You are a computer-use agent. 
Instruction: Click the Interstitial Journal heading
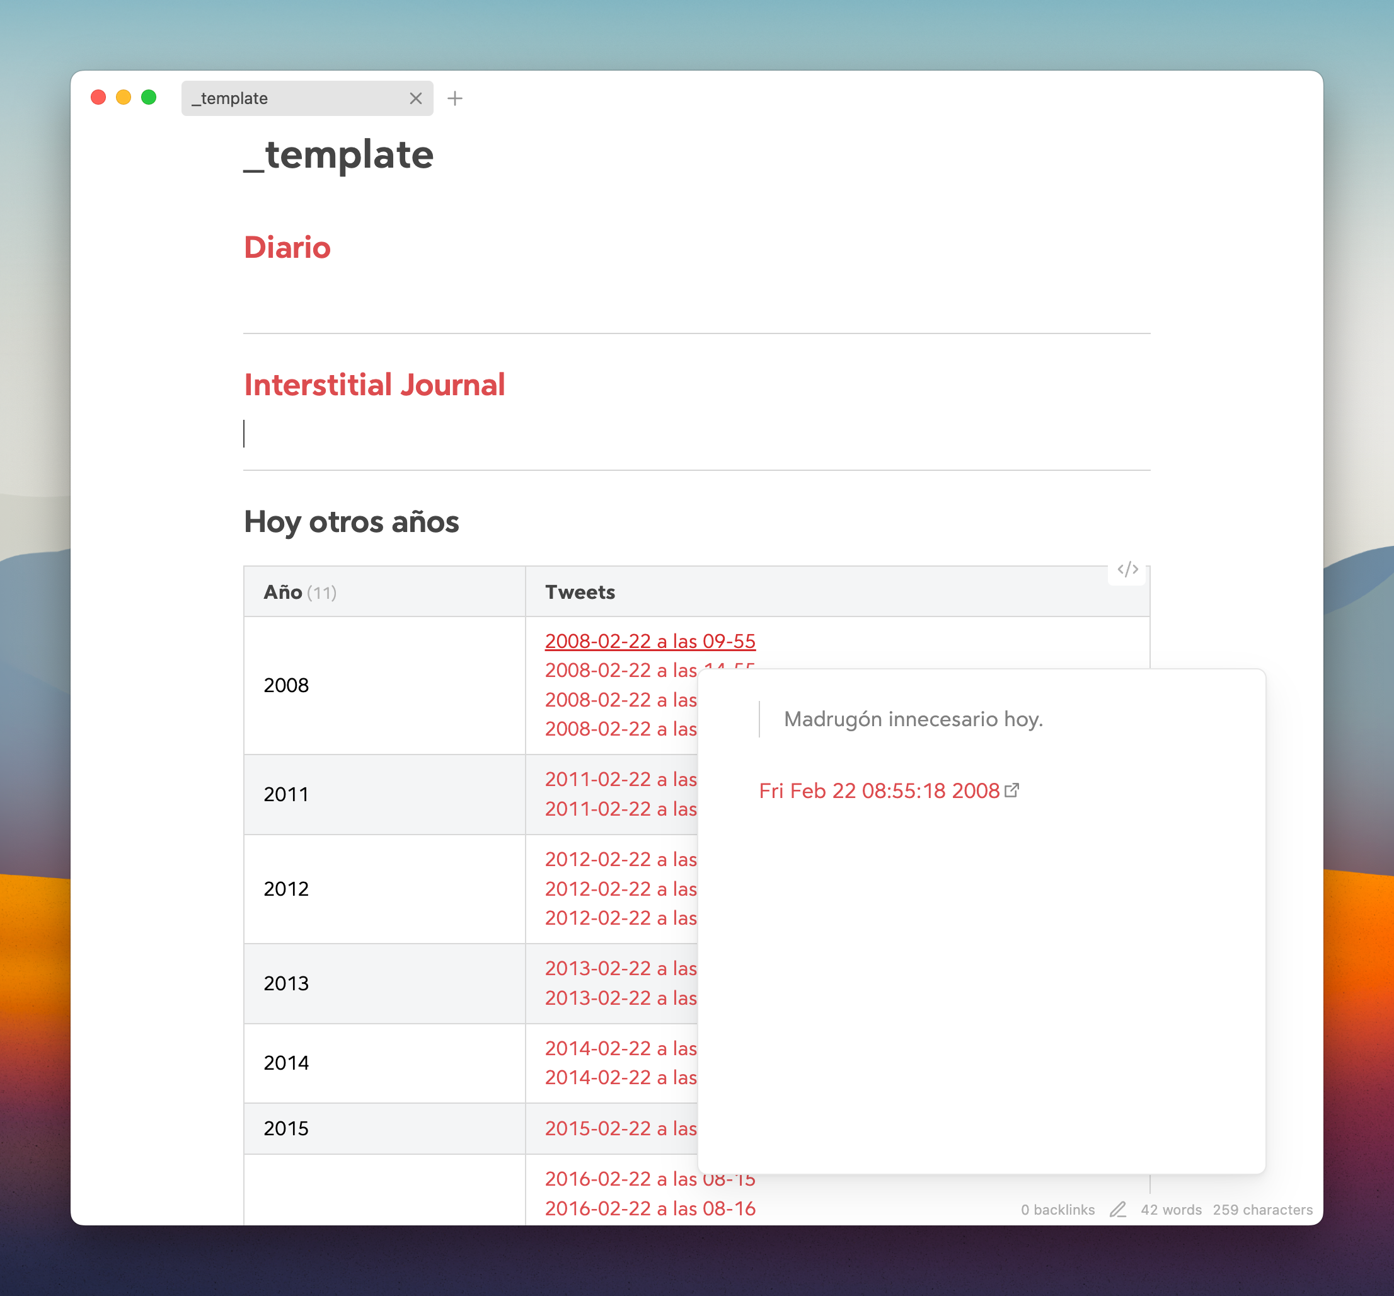tap(374, 385)
